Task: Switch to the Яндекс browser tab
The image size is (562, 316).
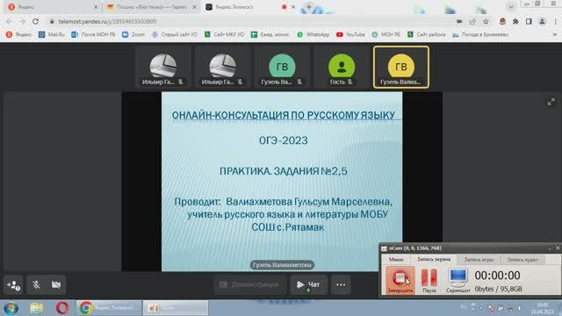Action: click(53, 7)
